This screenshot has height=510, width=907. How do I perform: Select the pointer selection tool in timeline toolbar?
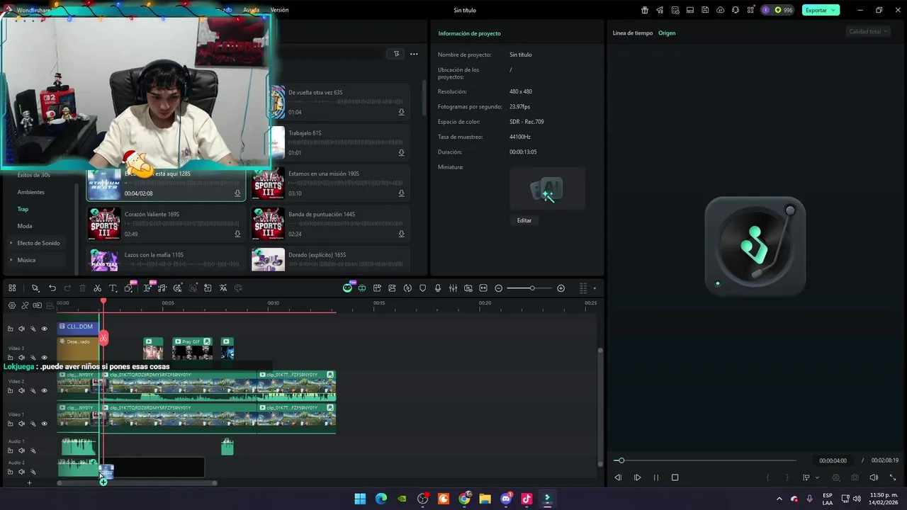coord(35,288)
